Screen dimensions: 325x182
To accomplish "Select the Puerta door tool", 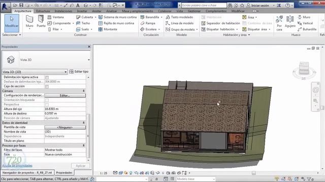I will click(41, 21).
